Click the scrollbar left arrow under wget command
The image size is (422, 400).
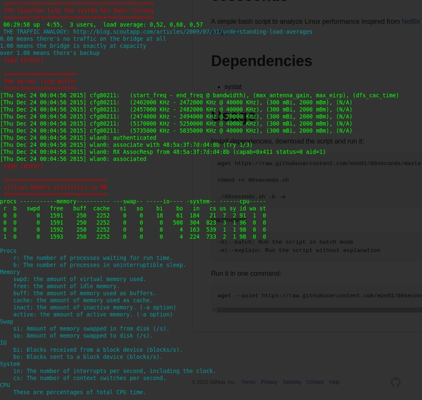[x=214, y=310]
